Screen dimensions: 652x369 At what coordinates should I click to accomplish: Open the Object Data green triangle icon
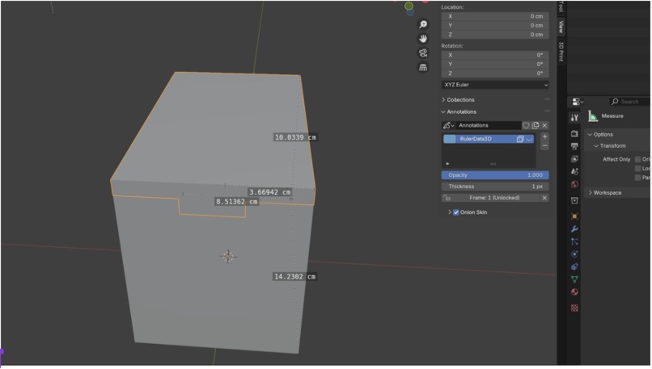(574, 279)
